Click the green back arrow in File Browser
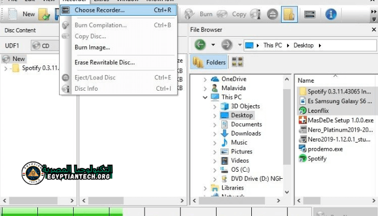Image resolution: width=378 pixels, height=216 pixels. pos(200,45)
